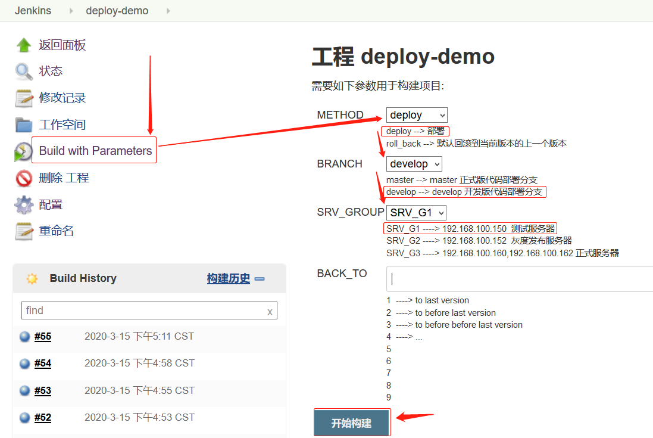Click the BRANCH parameter label
This screenshot has height=438, width=653.
coord(340,164)
